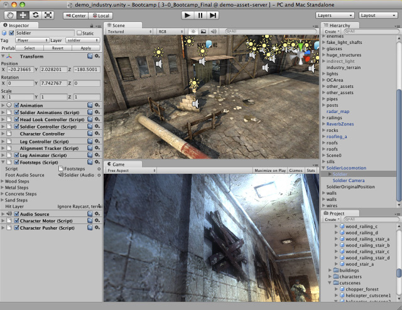
Task: Enable the Static checkbox
Action: pos(80,33)
